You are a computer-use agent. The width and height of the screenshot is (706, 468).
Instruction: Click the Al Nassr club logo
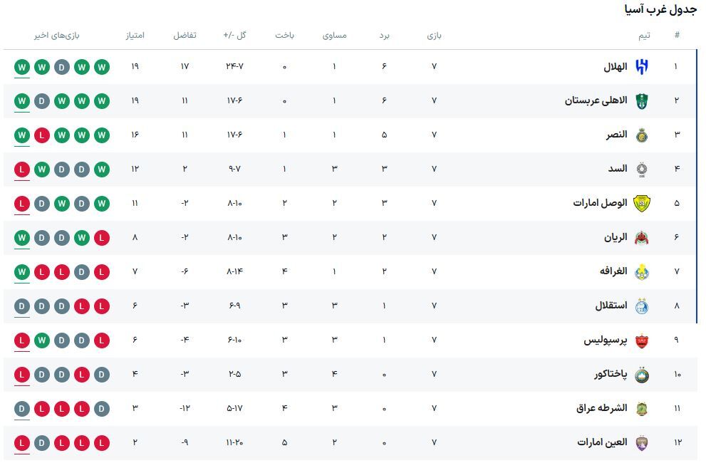tap(642, 135)
